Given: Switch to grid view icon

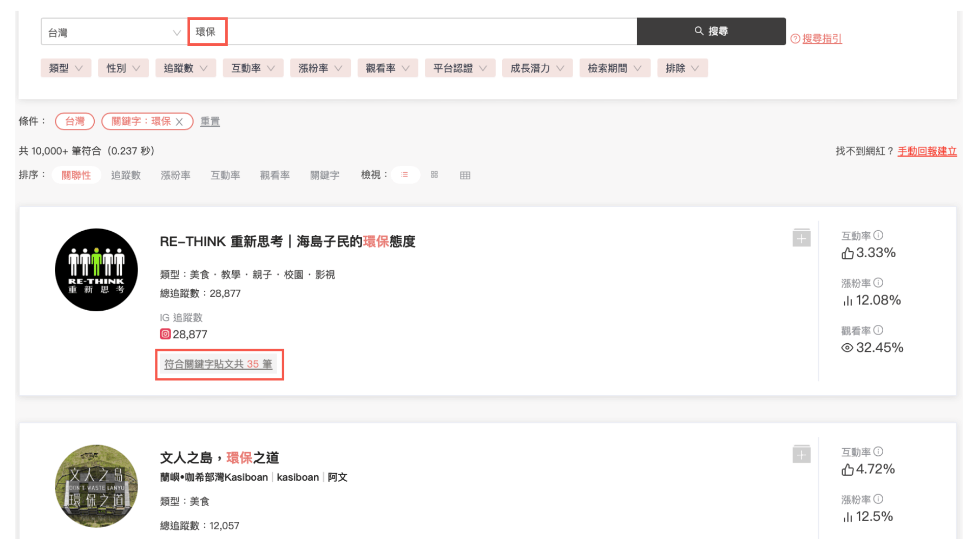Looking at the screenshot, I should click(434, 175).
